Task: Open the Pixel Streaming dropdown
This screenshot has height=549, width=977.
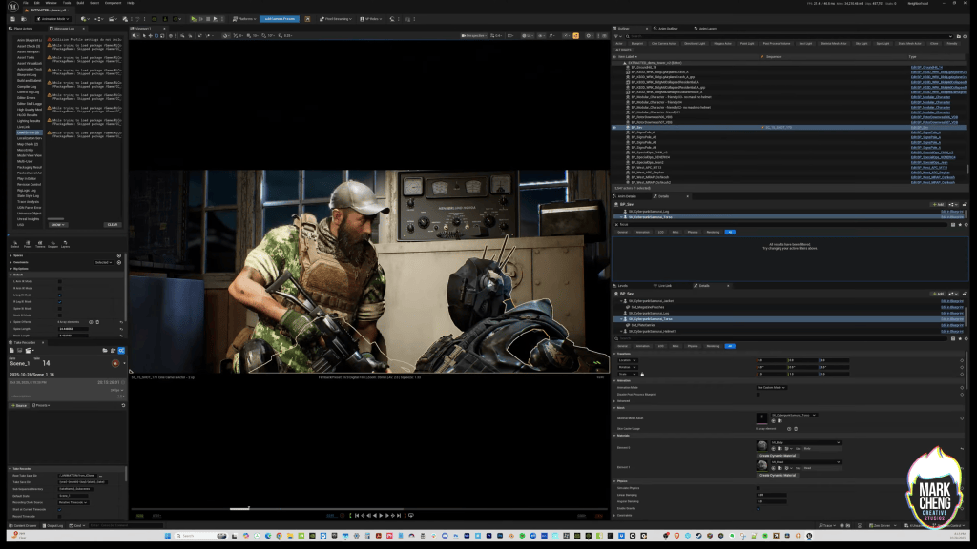Action: click(x=337, y=19)
